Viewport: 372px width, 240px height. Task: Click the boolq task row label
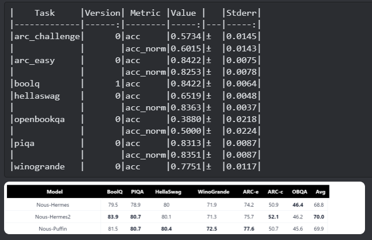click(27, 84)
